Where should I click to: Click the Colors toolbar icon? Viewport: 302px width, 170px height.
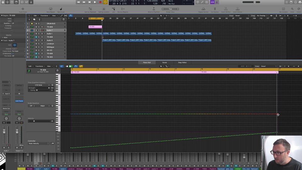pos(299,9)
